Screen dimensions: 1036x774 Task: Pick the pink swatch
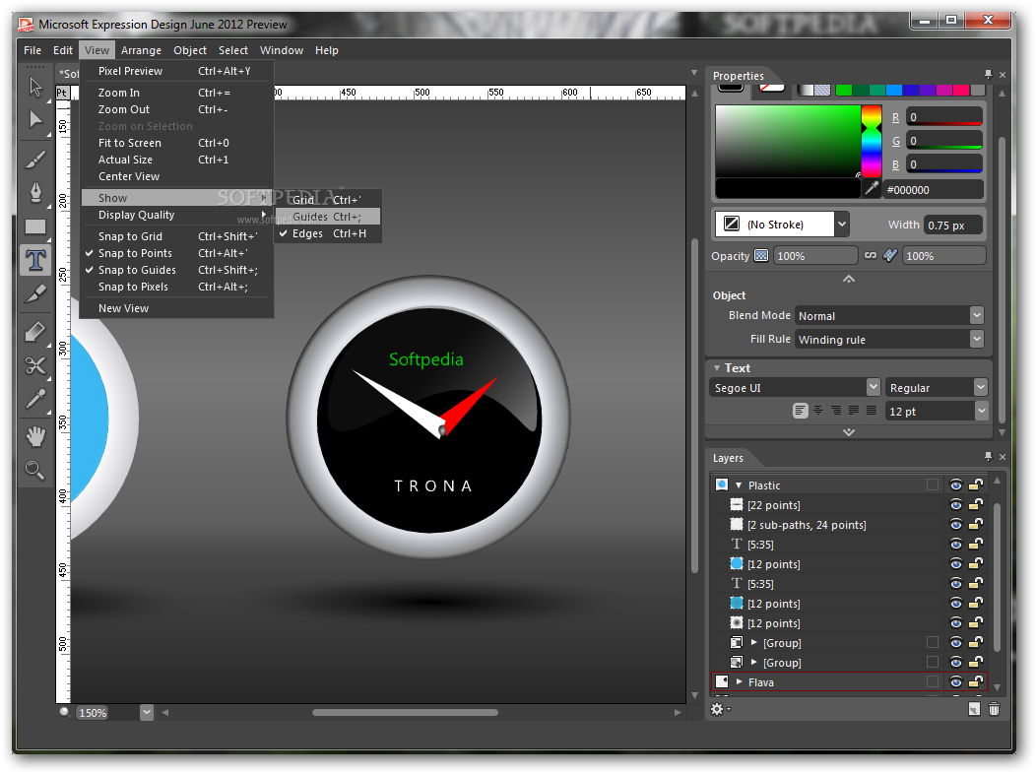961,91
